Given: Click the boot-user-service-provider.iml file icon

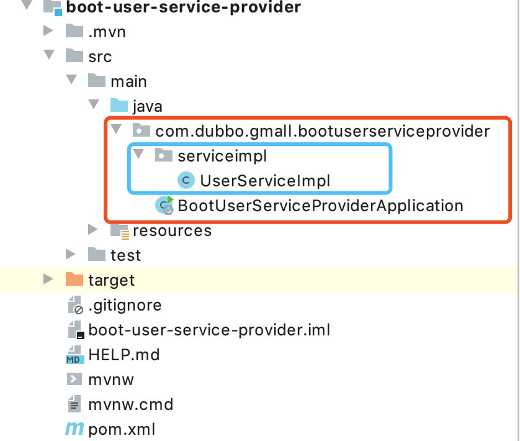Looking at the screenshot, I should (76, 330).
